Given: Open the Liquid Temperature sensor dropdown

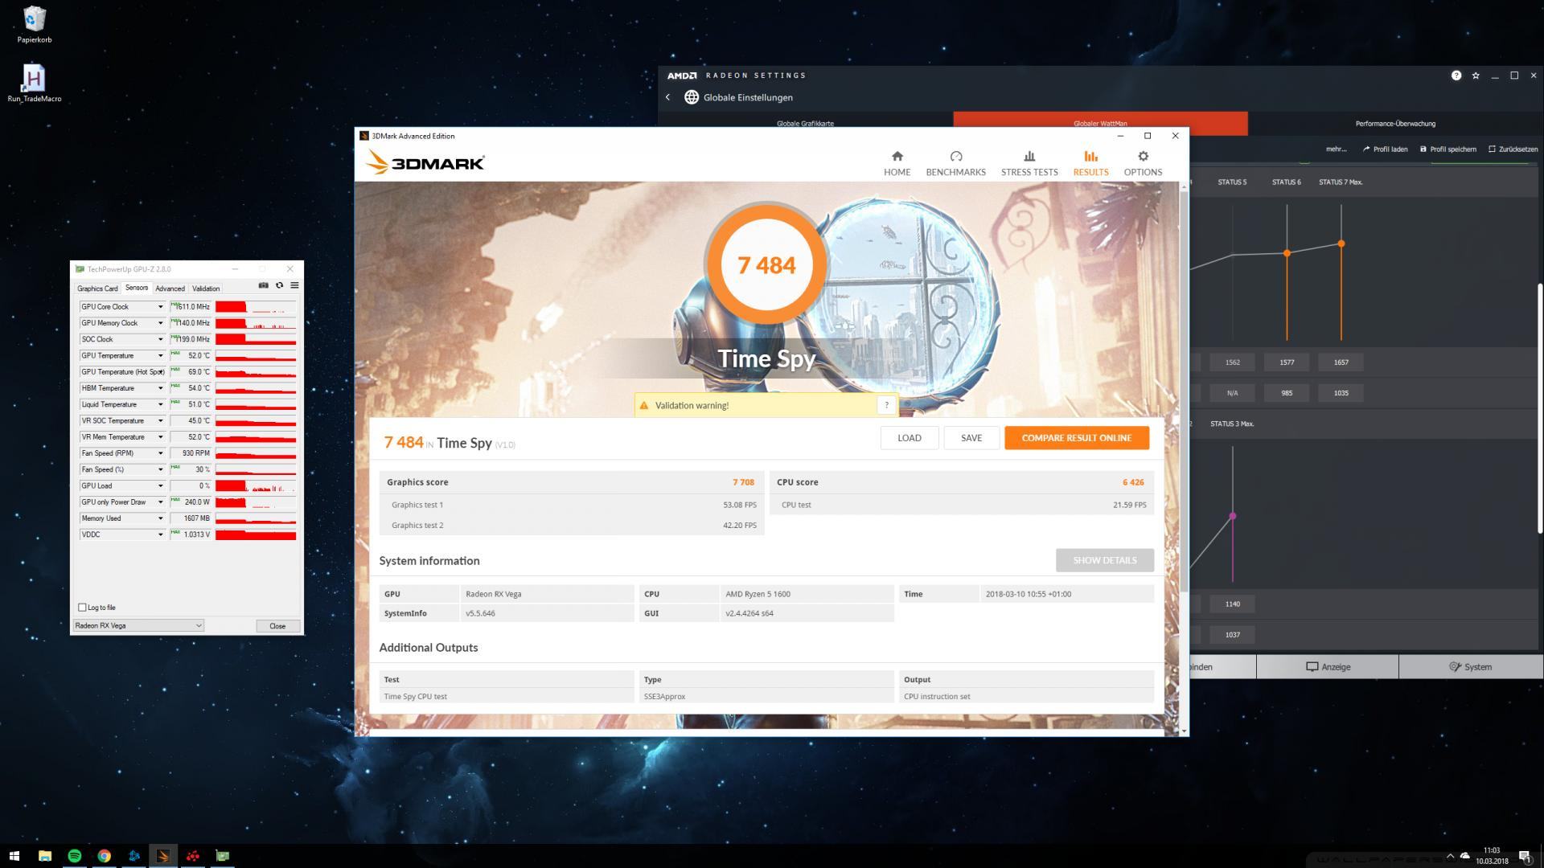Looking at the screenshot, I should 160,404.
